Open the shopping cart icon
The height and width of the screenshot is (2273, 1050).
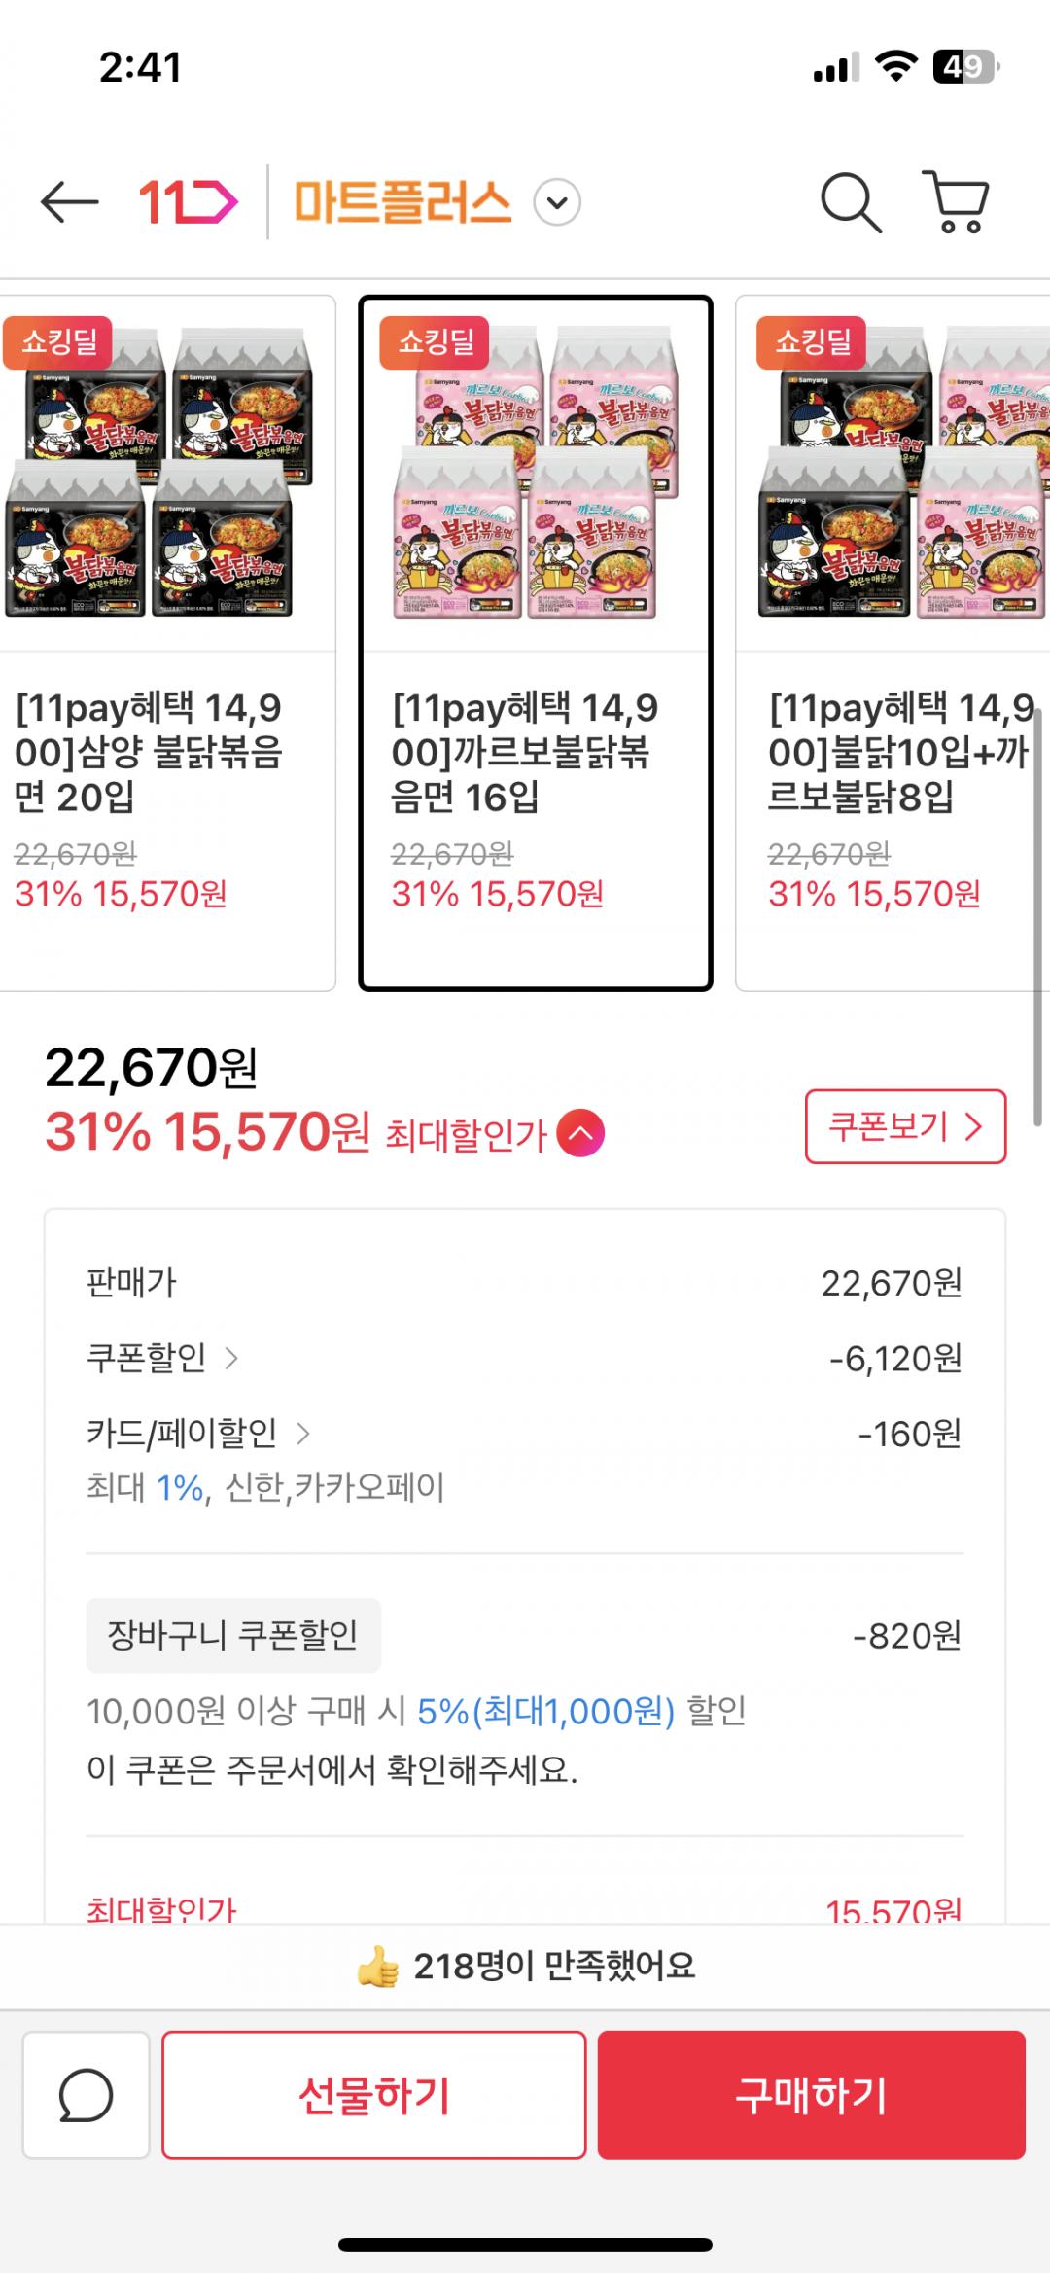tap(956, 202)
